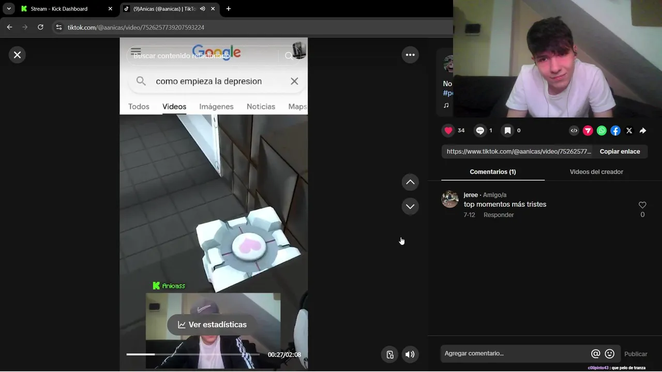
Task: Close the TikTok browser tab
Action: pyautogui.click(x=213, y=9)
